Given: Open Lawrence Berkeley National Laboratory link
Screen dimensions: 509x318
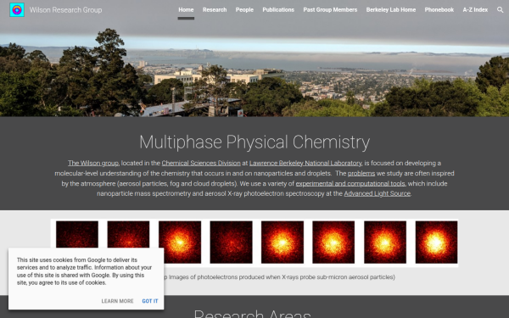Looking at the screenshot, I should coord(305,163).
